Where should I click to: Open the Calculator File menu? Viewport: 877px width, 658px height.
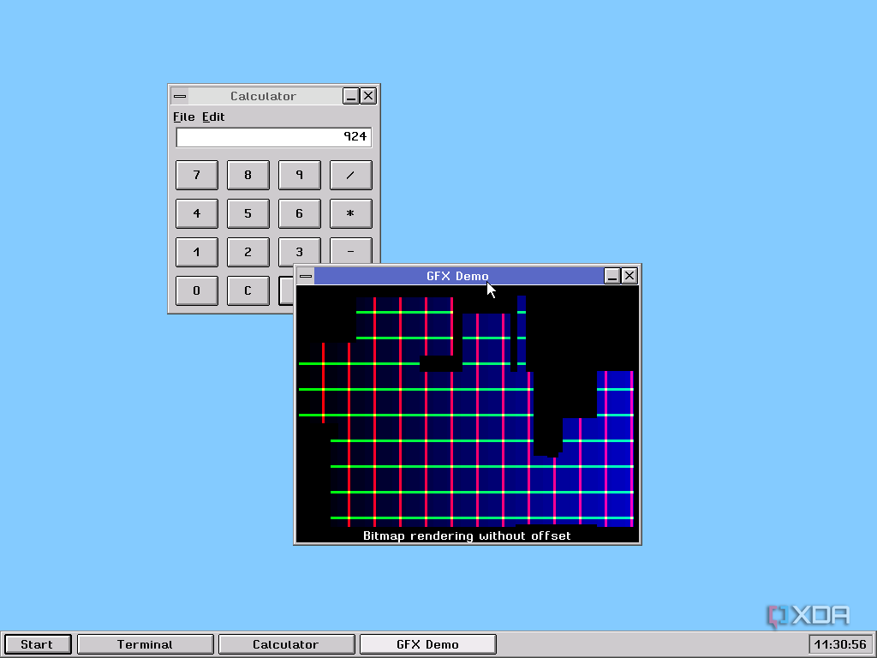(x=183, y=117)
